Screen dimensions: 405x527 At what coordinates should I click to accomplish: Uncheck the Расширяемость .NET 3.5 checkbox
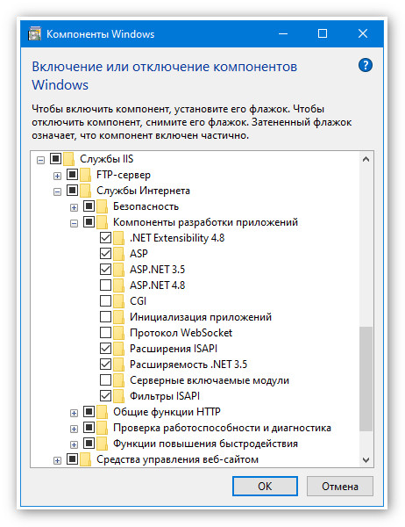(x=106, y=364)
